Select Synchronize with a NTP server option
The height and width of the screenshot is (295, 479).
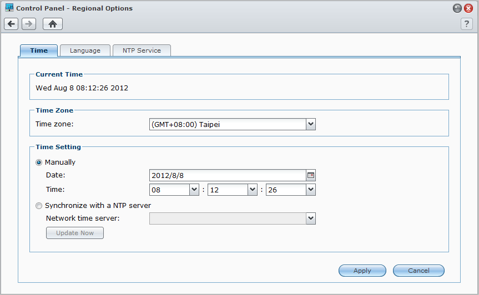pyautogui.click(x=39, y=206)
